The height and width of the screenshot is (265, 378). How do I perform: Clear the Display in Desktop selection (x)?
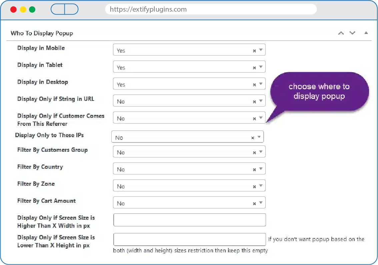(x=254, y=85)
